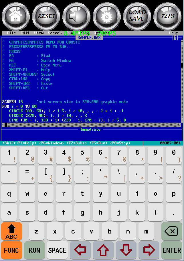Tap the m key
Image resolution: width=184 pixels, height=261 pixels.
[x=146, y=231]
